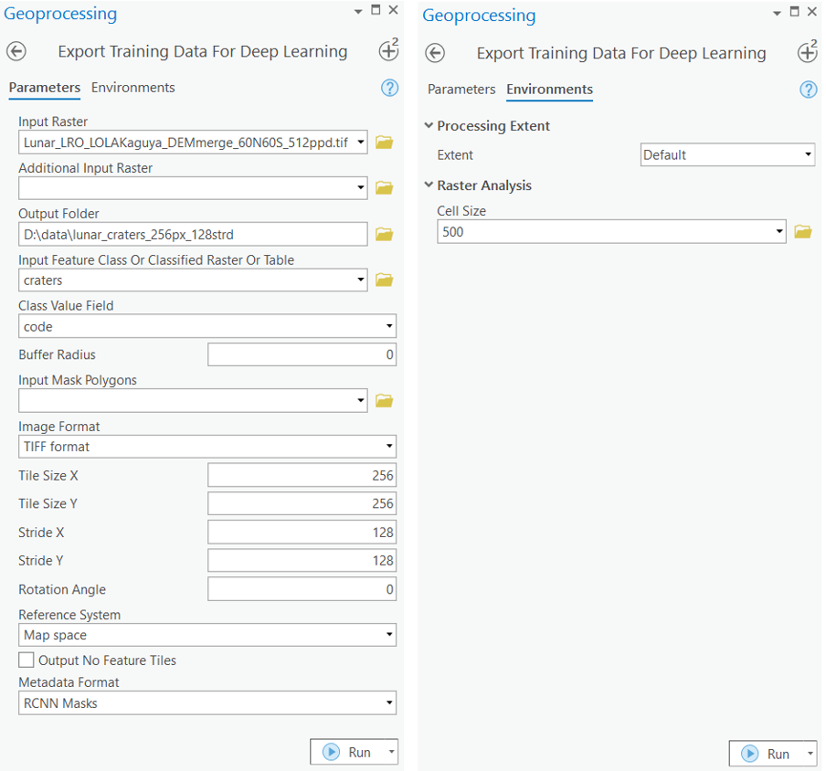Collapse the Raster Analysis section

[429, 185]
